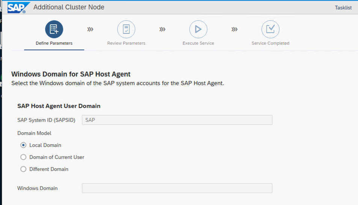Screen dimensions: 358x205
Task: Select the Local Domain radio button
Action: click(23, 145)
